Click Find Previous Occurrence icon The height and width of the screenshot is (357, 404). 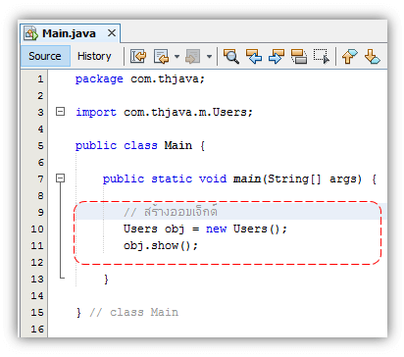(254, 56)
